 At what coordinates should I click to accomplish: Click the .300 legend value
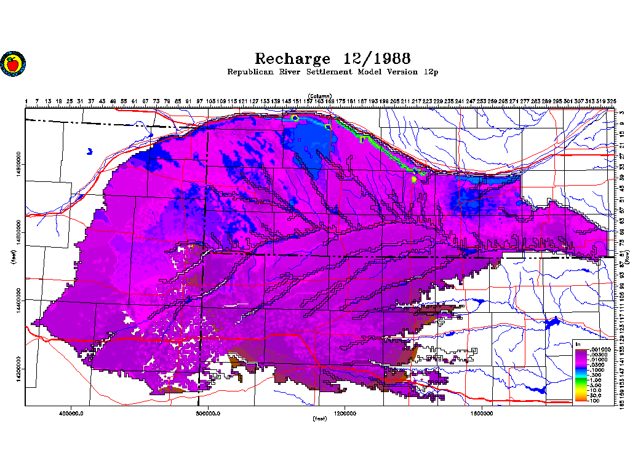pyautogui.click(x=596, y=375)
